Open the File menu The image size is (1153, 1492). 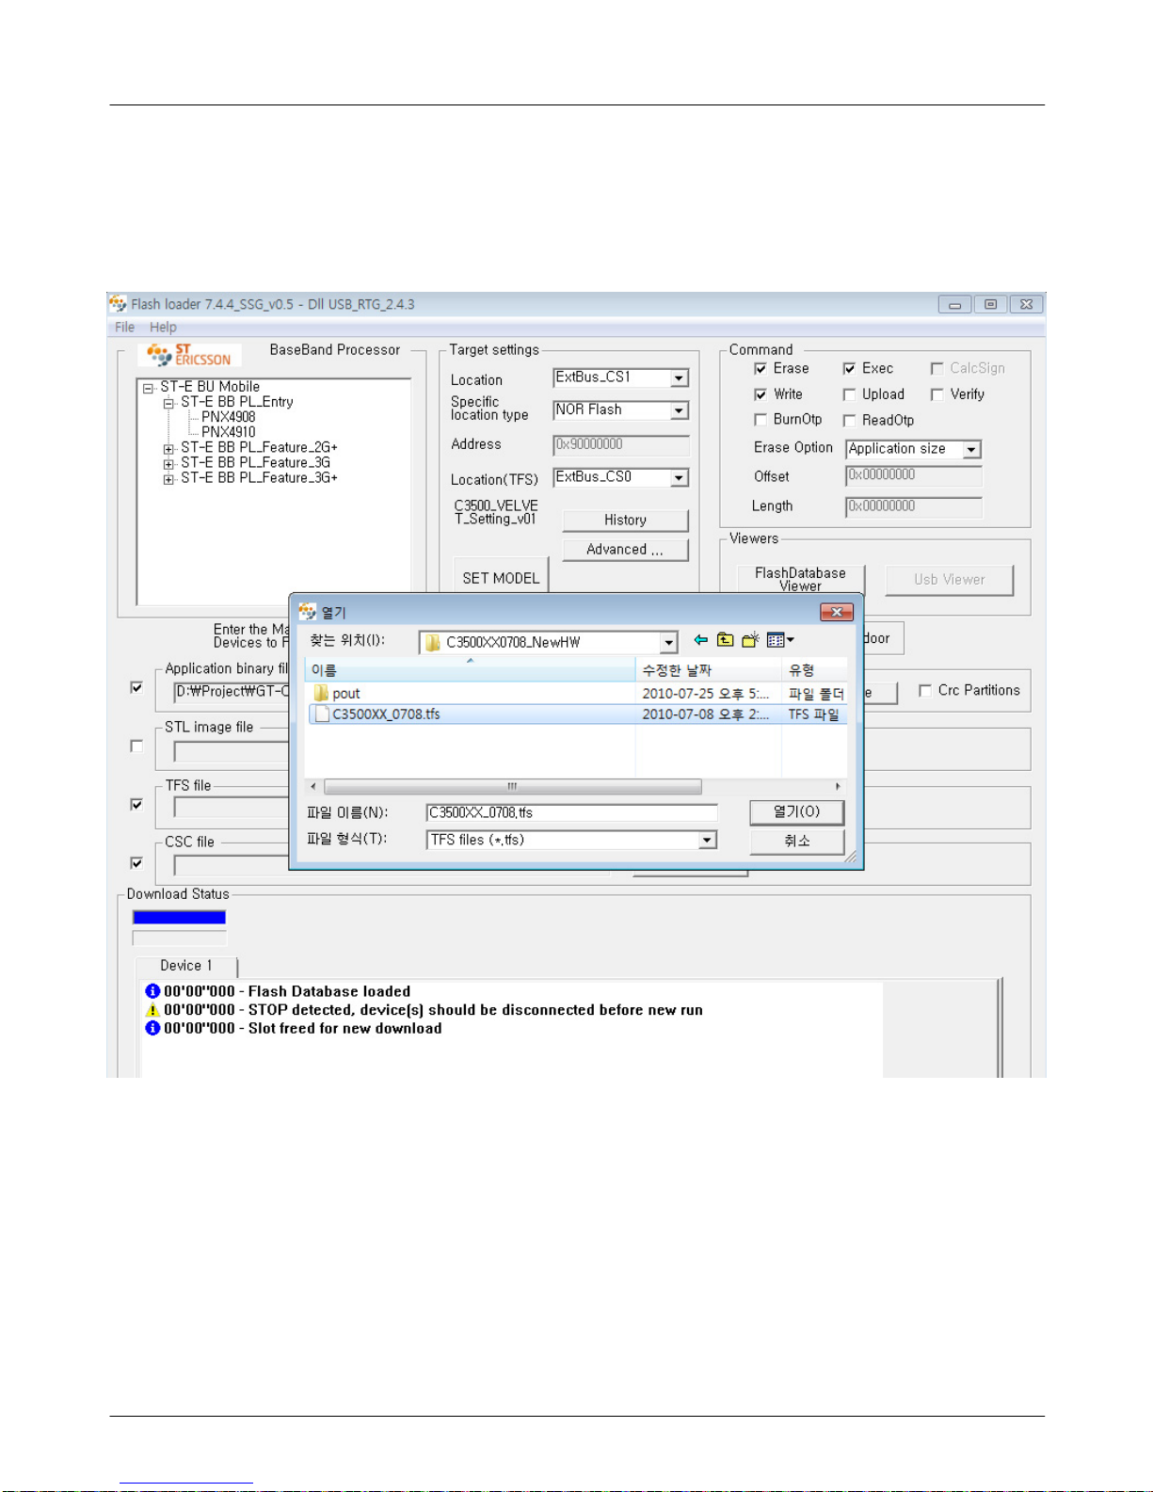[x=124, y=328]
